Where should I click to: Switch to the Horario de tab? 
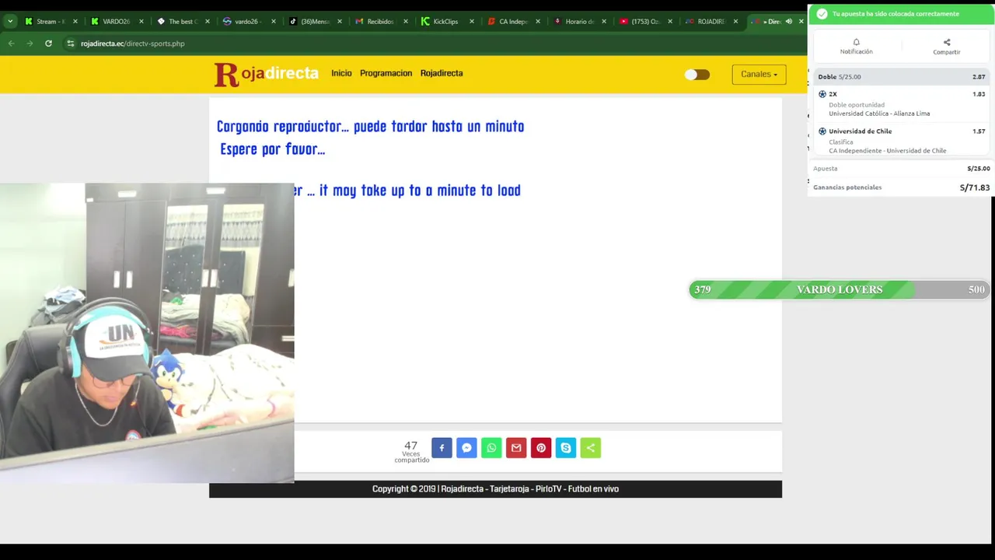(x=578, y=22)
